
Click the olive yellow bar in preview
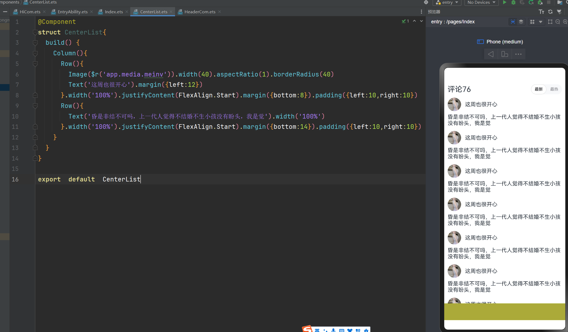[504, 312]
